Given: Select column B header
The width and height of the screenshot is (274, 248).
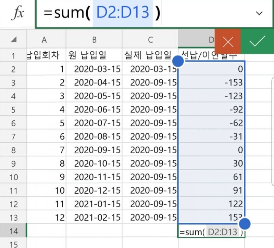Looking at the screenshot, I should pyautogui.click(x=94, y=40).
